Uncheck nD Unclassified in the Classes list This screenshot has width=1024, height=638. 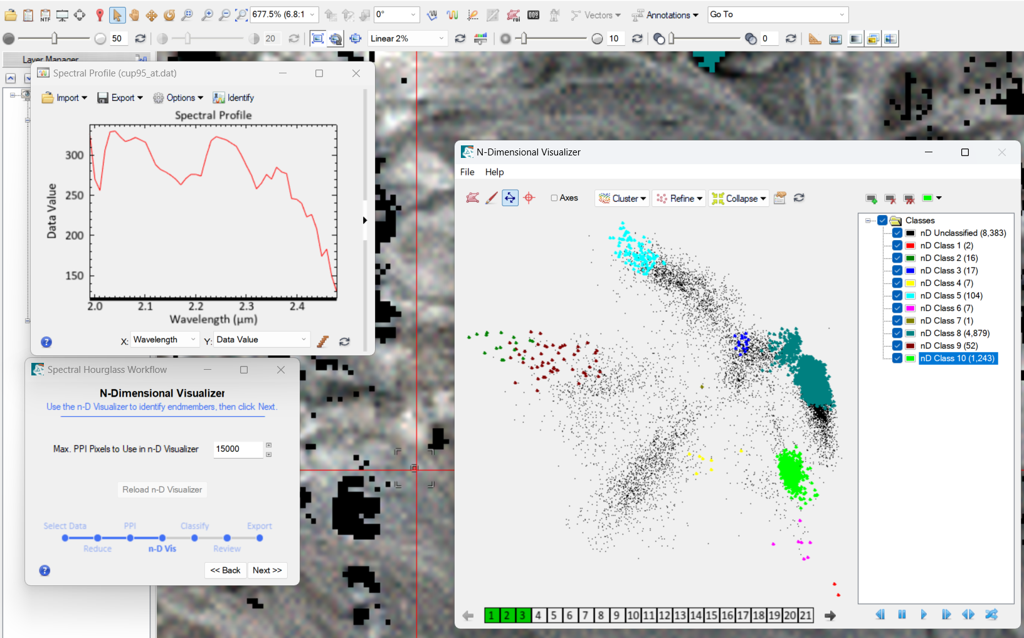coord(897,233)
